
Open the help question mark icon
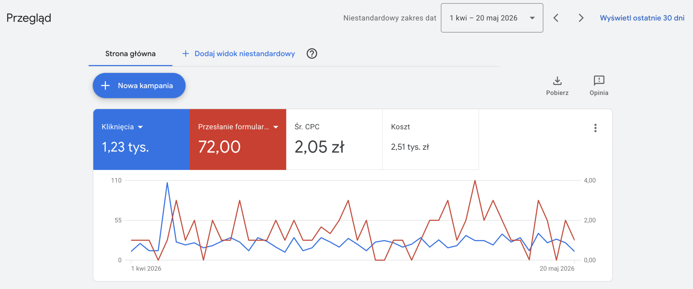pyautogui.click(x=312, y=54)
